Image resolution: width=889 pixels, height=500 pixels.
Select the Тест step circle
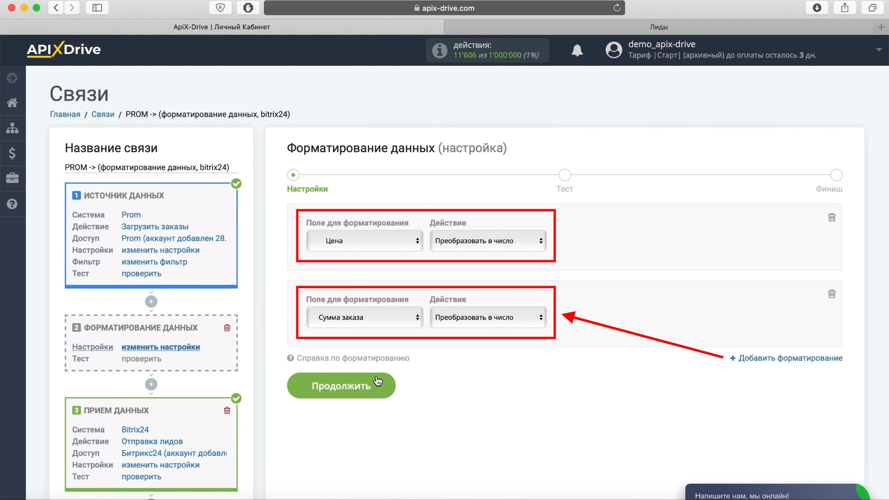click(564, 175)
